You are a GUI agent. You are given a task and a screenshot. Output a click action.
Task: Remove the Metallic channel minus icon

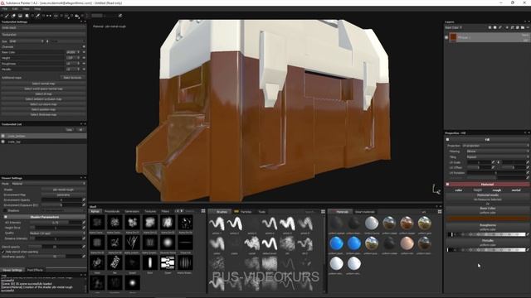[84, 69]
